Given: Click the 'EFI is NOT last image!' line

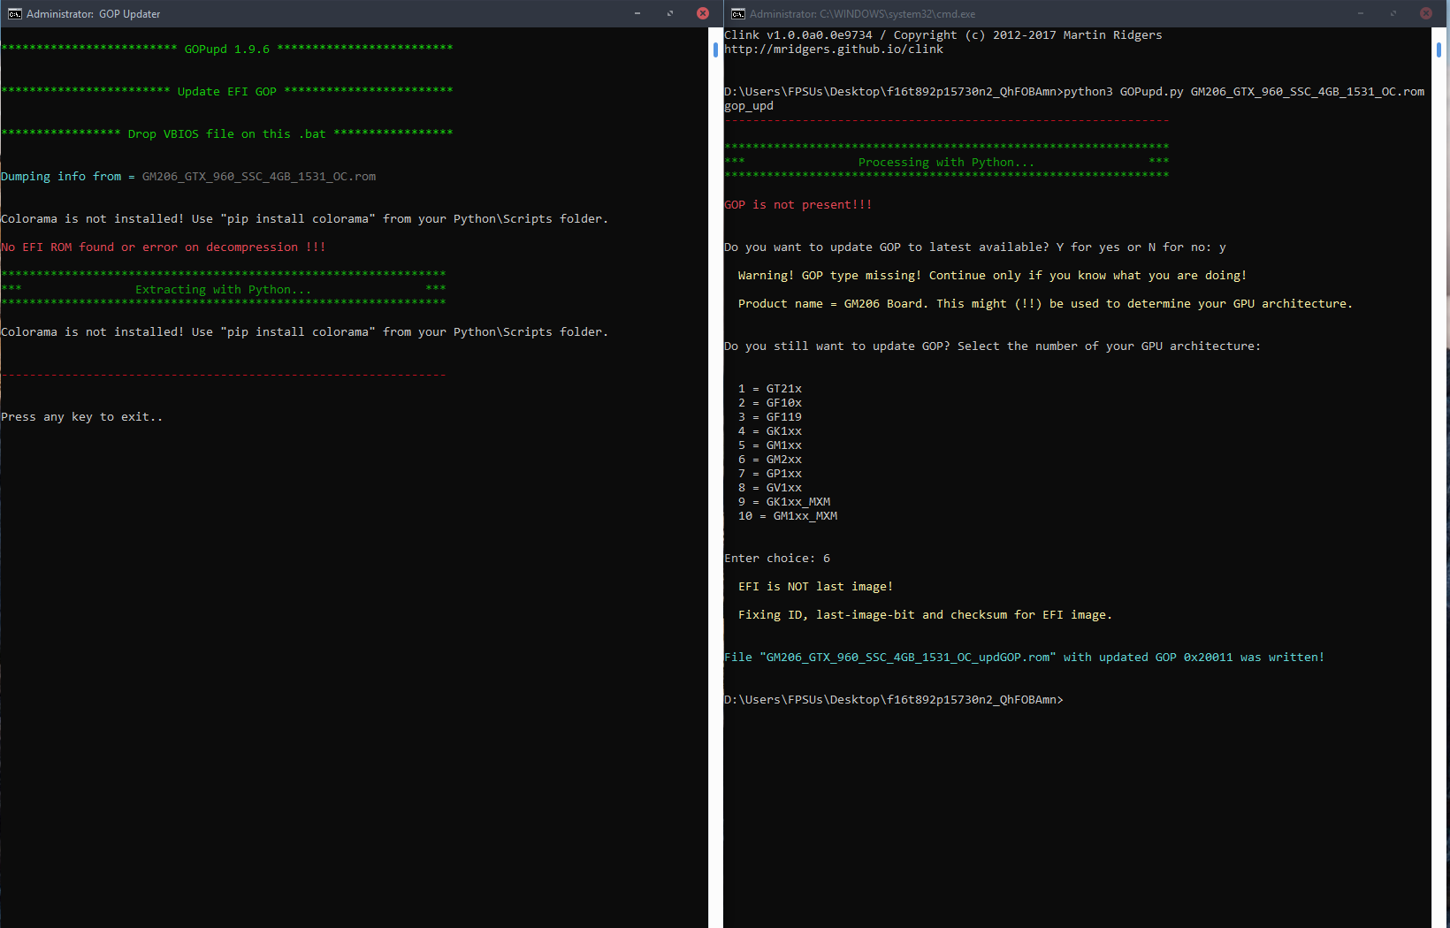Looking at the screenshot, I should point(816,587).
